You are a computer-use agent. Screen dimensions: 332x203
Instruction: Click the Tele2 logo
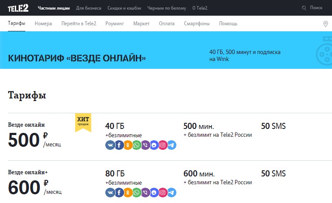click(18, 8)
